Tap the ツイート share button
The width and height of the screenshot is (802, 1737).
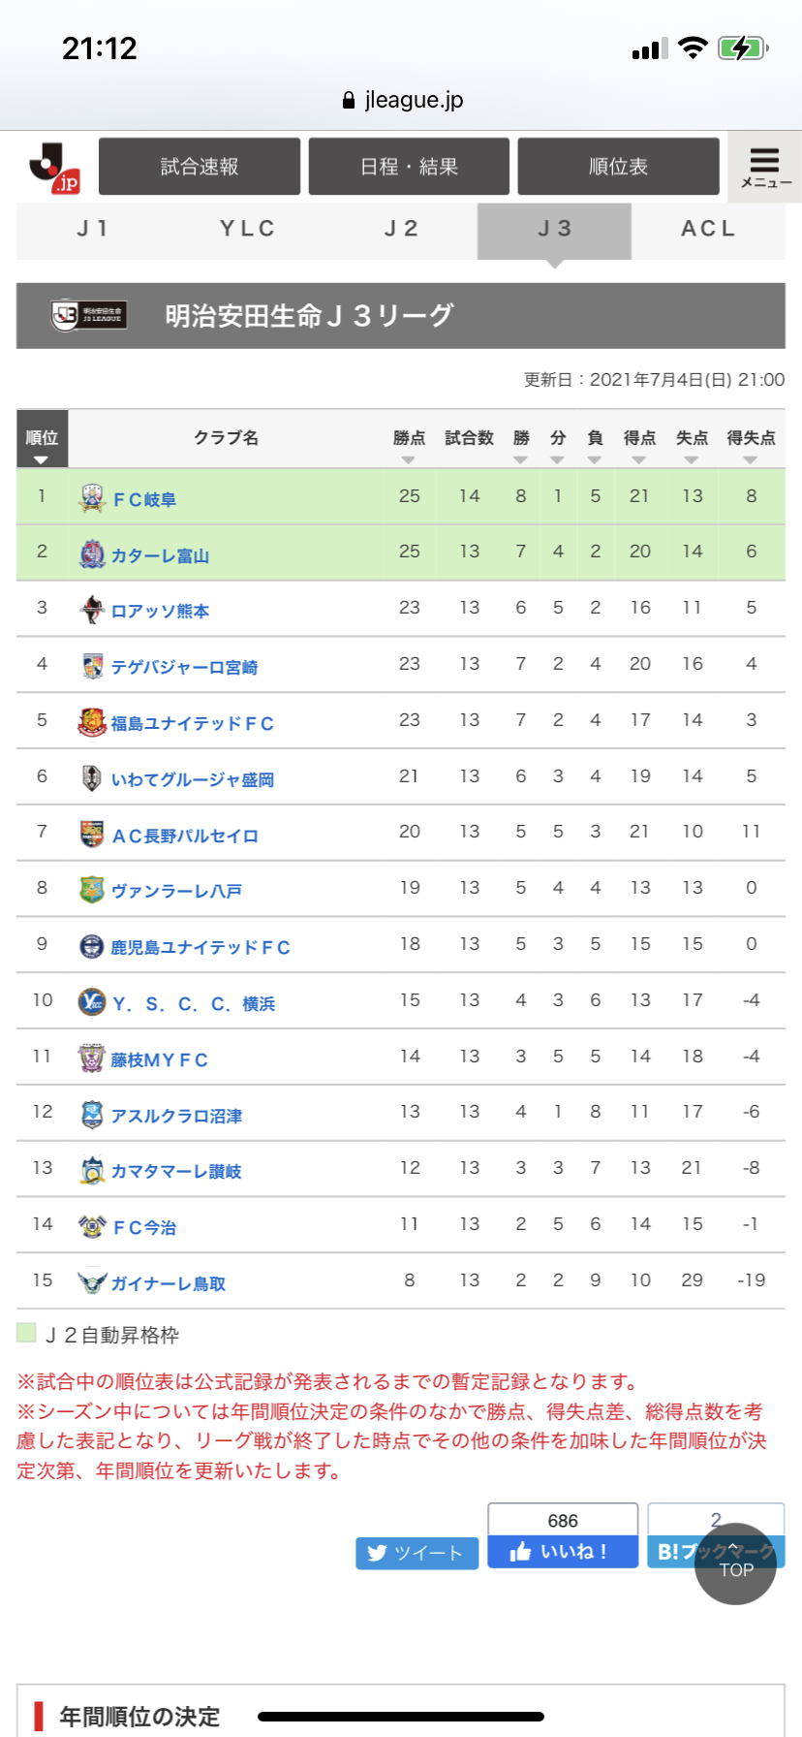click(x=417, y=1553)
